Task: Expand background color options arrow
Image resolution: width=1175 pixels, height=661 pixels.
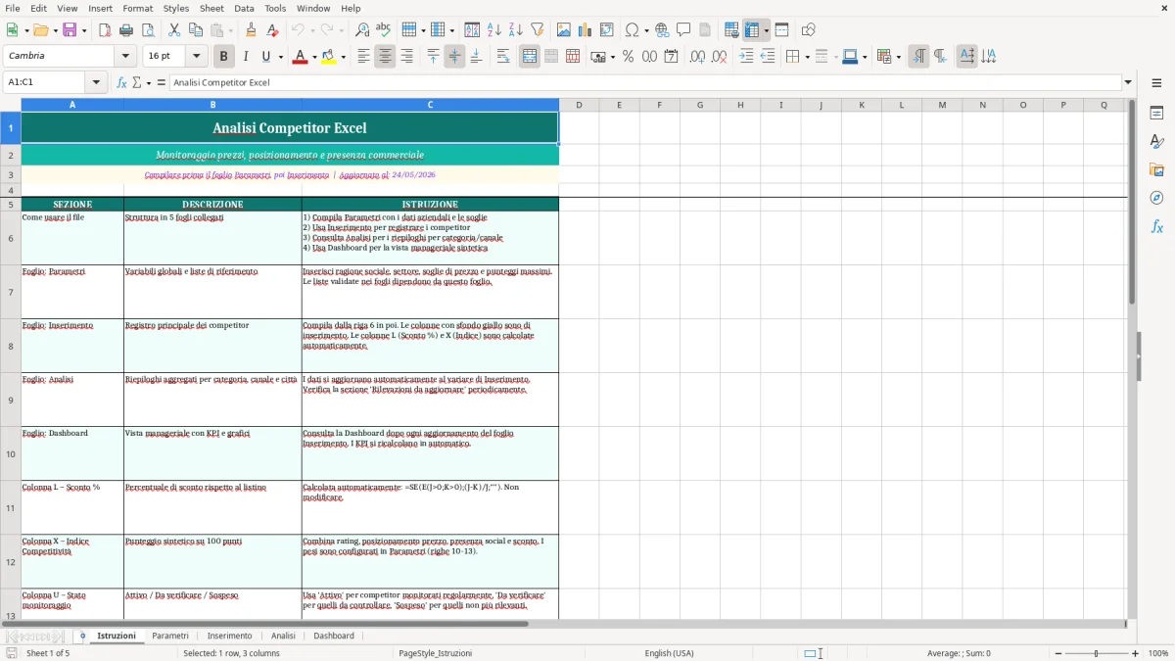Action: click(x=343, y=57)
